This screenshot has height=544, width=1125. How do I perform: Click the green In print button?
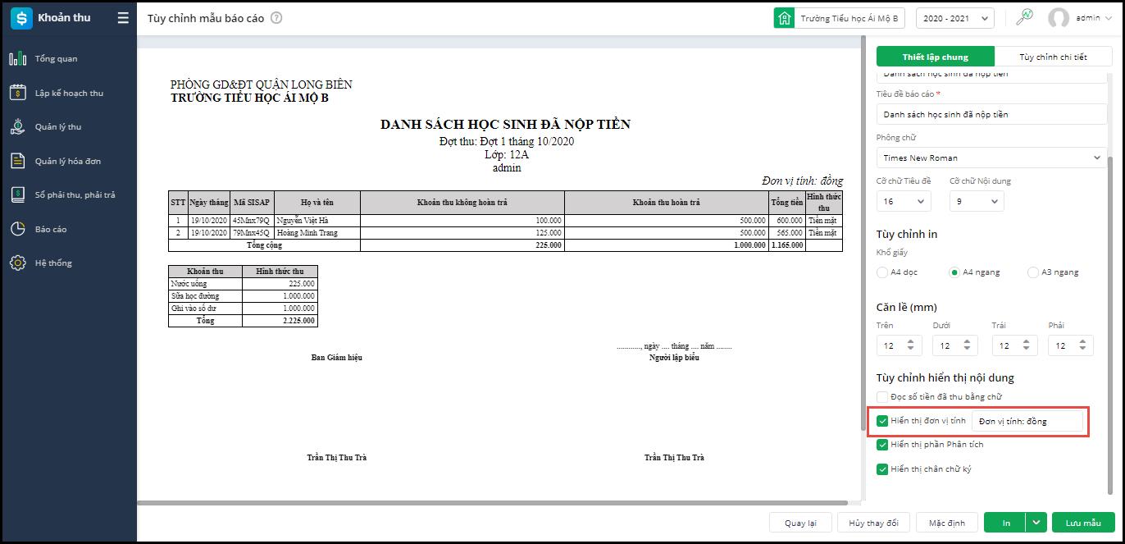pyautogui.click(x=1006, y=523)
